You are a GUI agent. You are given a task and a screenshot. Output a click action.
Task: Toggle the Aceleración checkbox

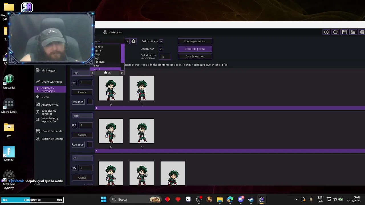click(x=161, y=49)
